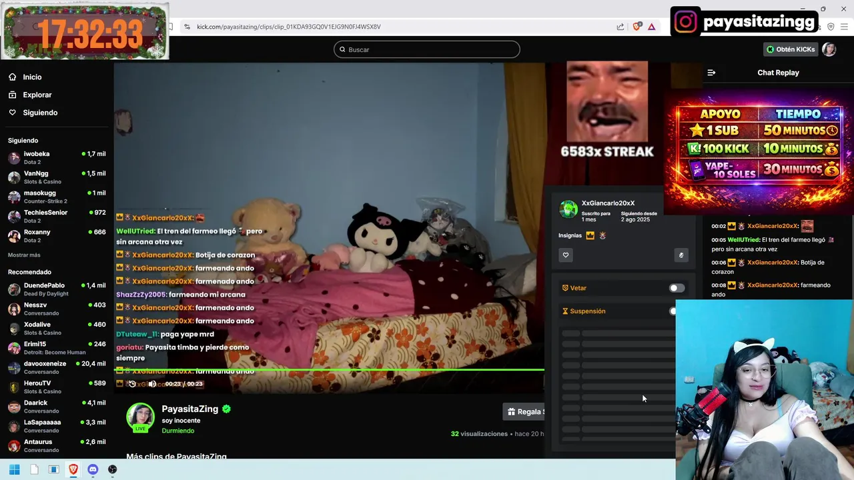Viewport: 854px width, 480px height.
Task: Open the Brave Shields lion icon
Action: tap(636, 27)
